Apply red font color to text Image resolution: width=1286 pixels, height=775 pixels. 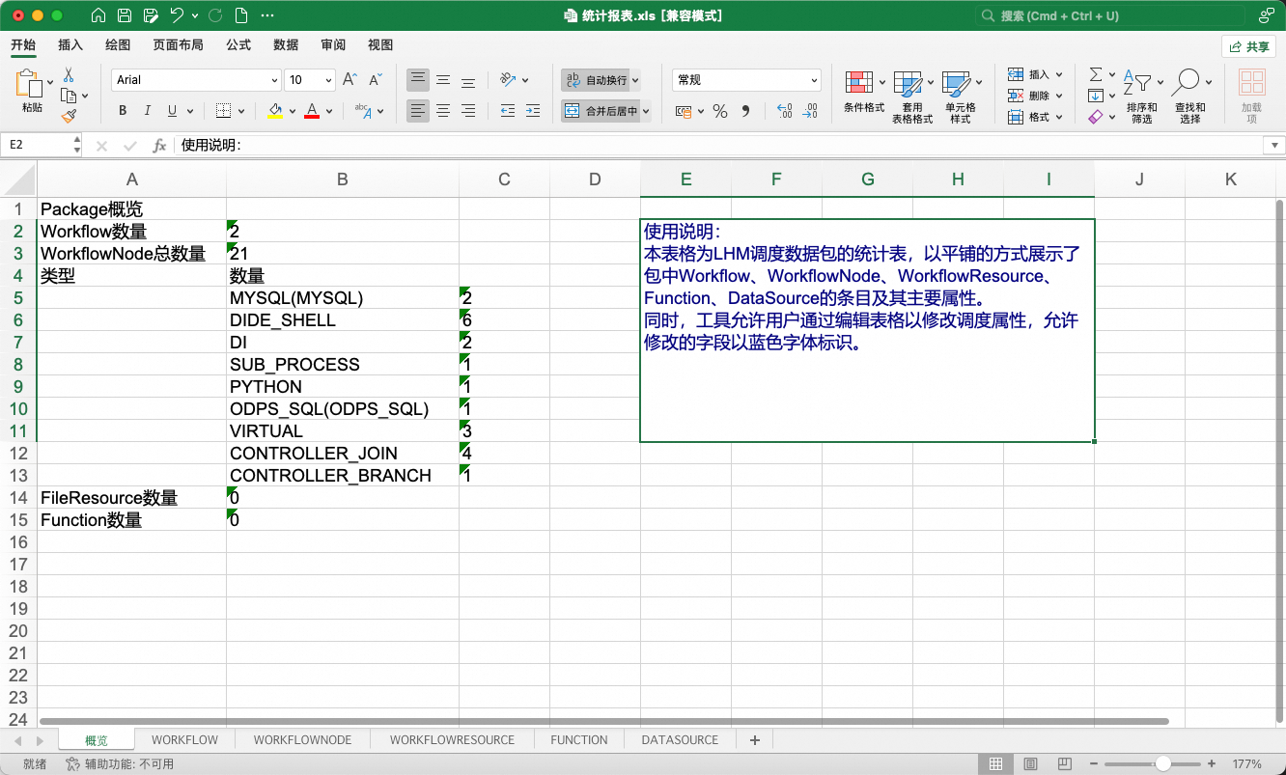[312, 111]
